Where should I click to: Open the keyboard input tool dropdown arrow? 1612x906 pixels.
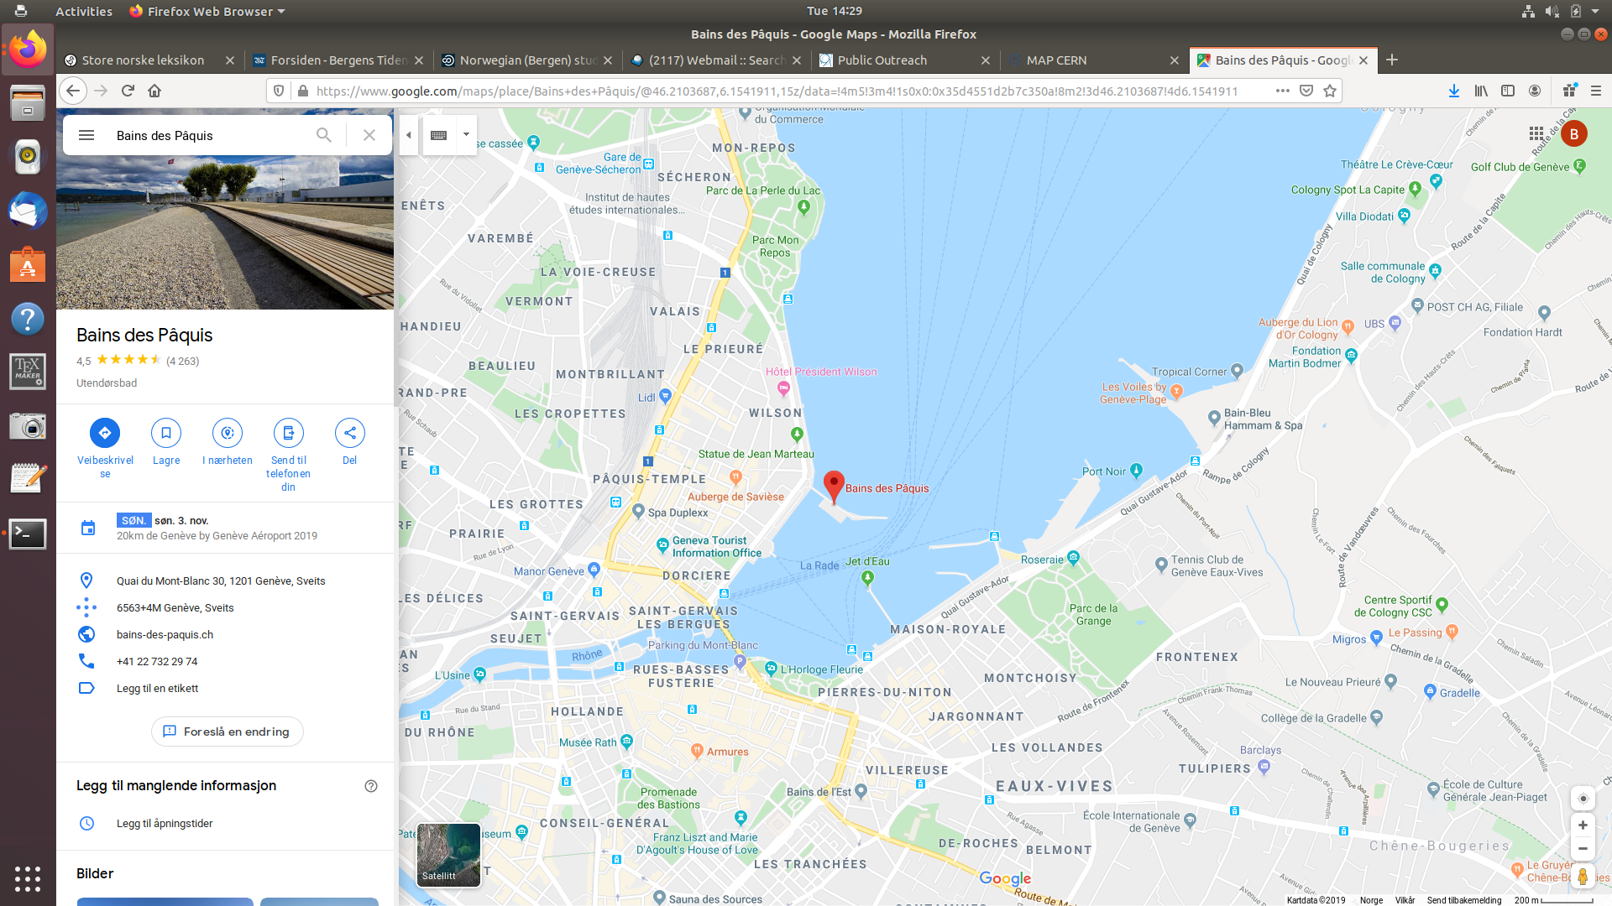[x=466, y=134]
